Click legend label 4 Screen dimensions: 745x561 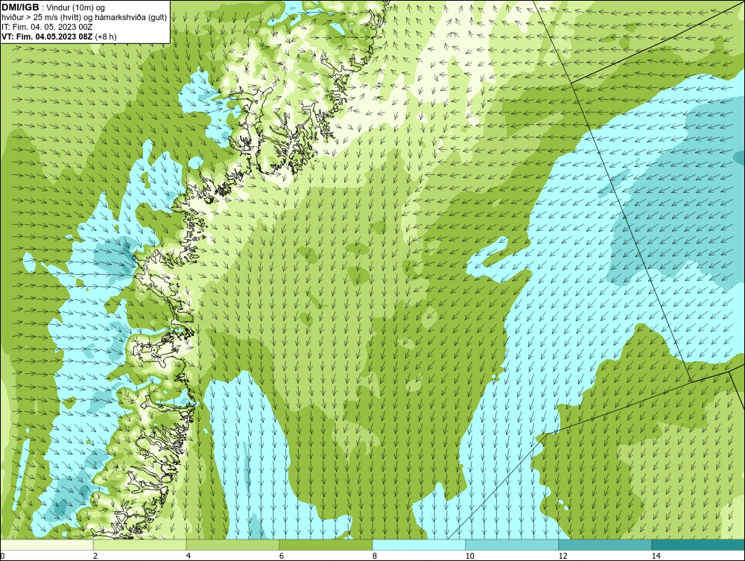pos(188,557)
